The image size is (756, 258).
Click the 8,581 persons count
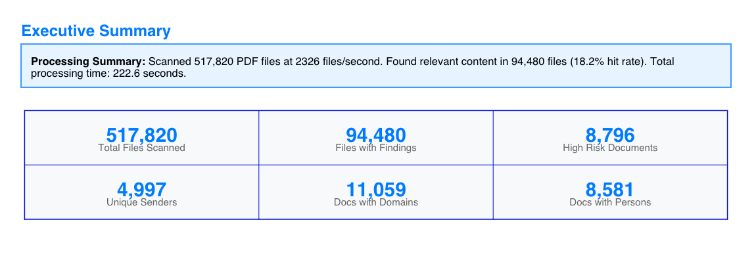(x=611, y=190)
